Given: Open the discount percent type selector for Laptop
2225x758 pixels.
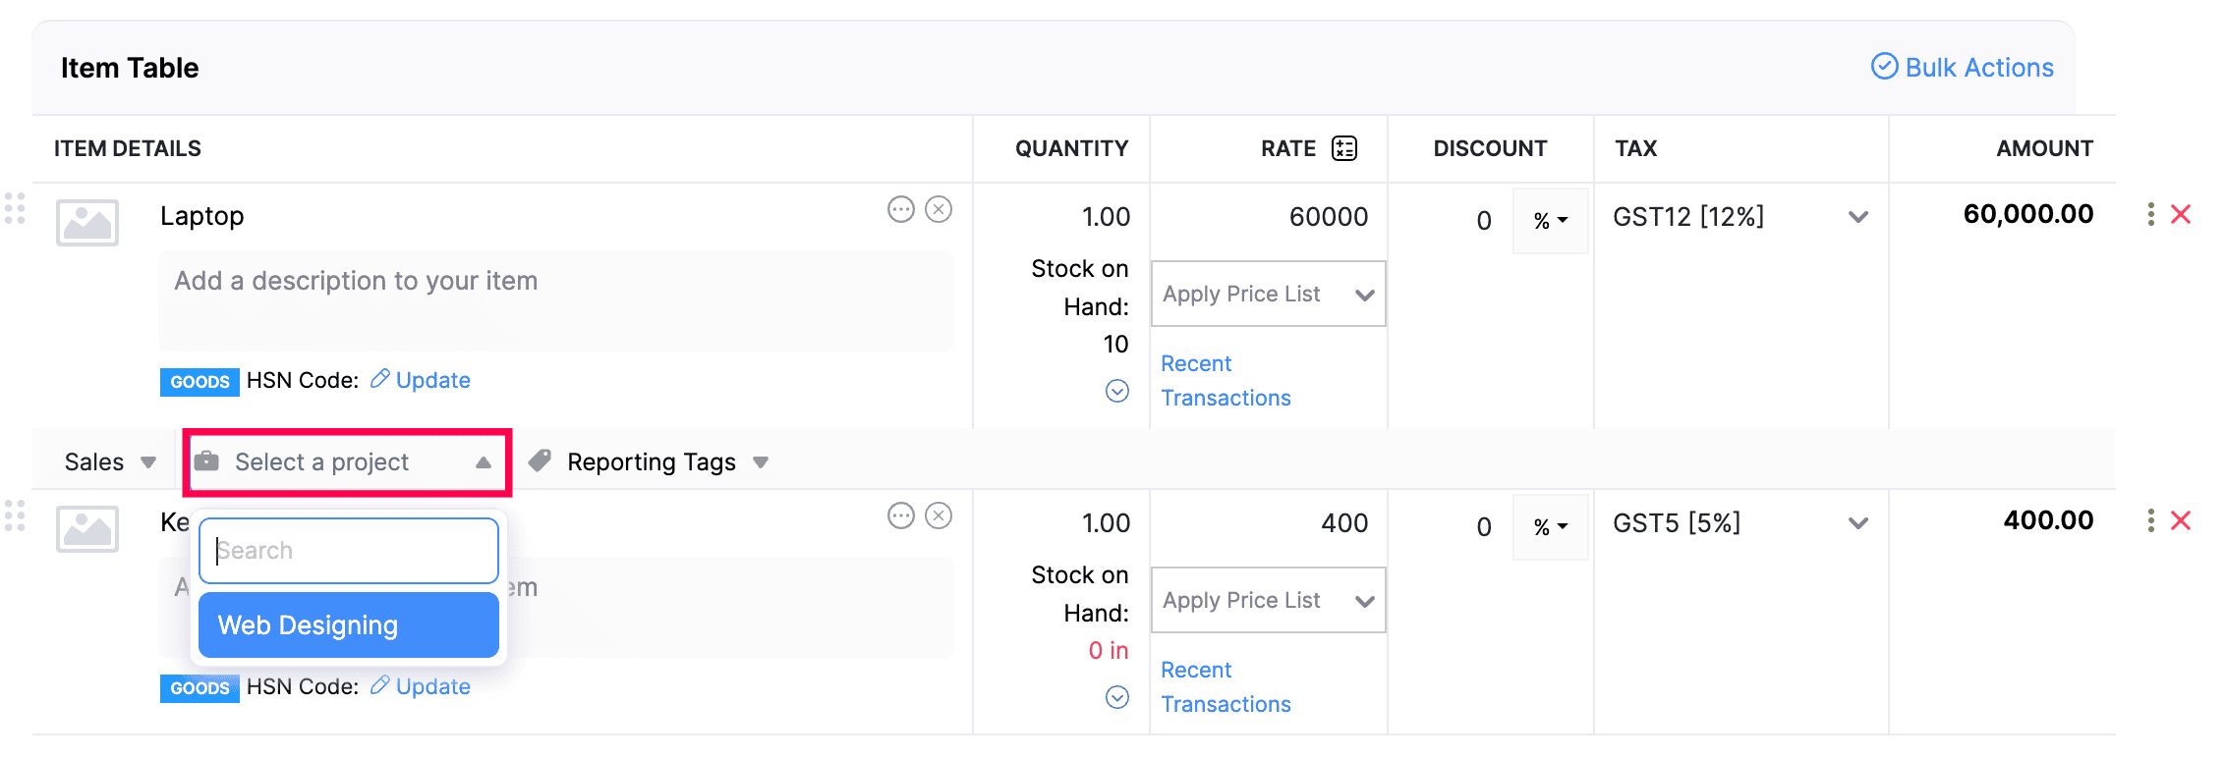Looking at the screenshot, I should click(x=1550, y=221).
